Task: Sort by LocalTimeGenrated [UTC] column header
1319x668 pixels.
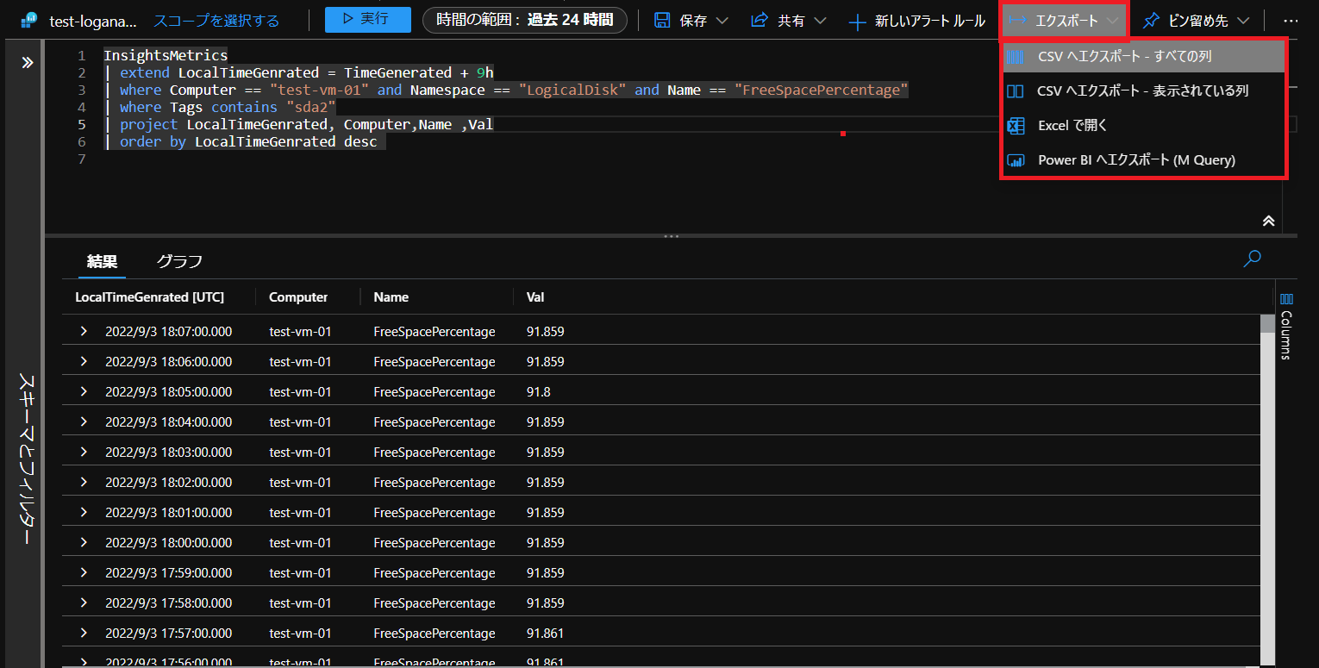Action: click(x=150, y=297)
